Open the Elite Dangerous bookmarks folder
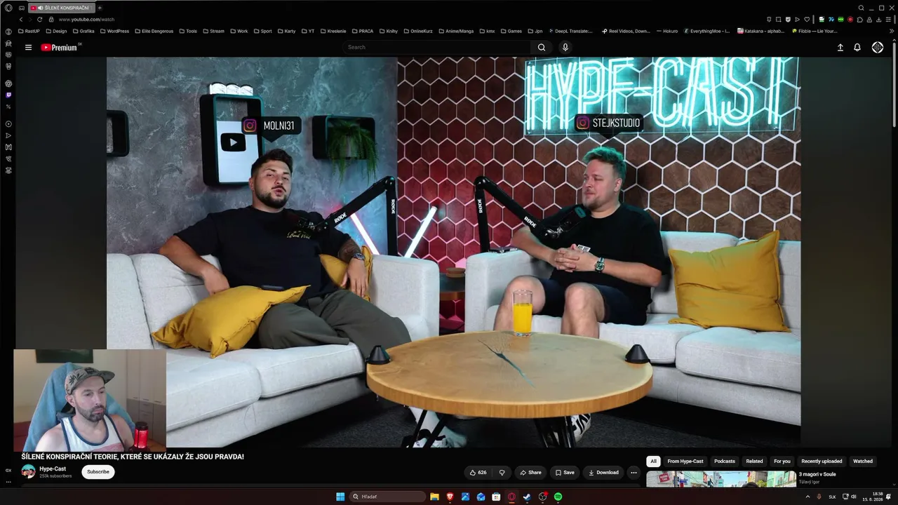898x505 pixels. tap(154, 32)
